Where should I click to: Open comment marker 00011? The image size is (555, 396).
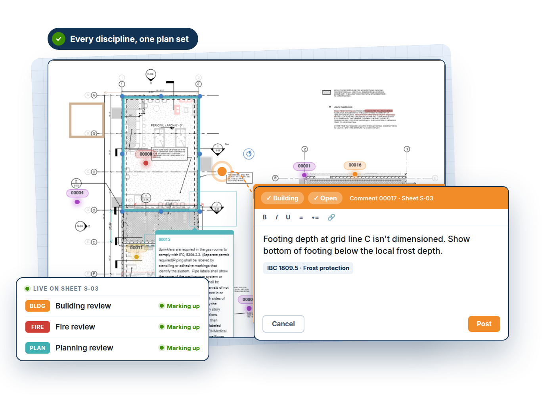pos(136,248)
